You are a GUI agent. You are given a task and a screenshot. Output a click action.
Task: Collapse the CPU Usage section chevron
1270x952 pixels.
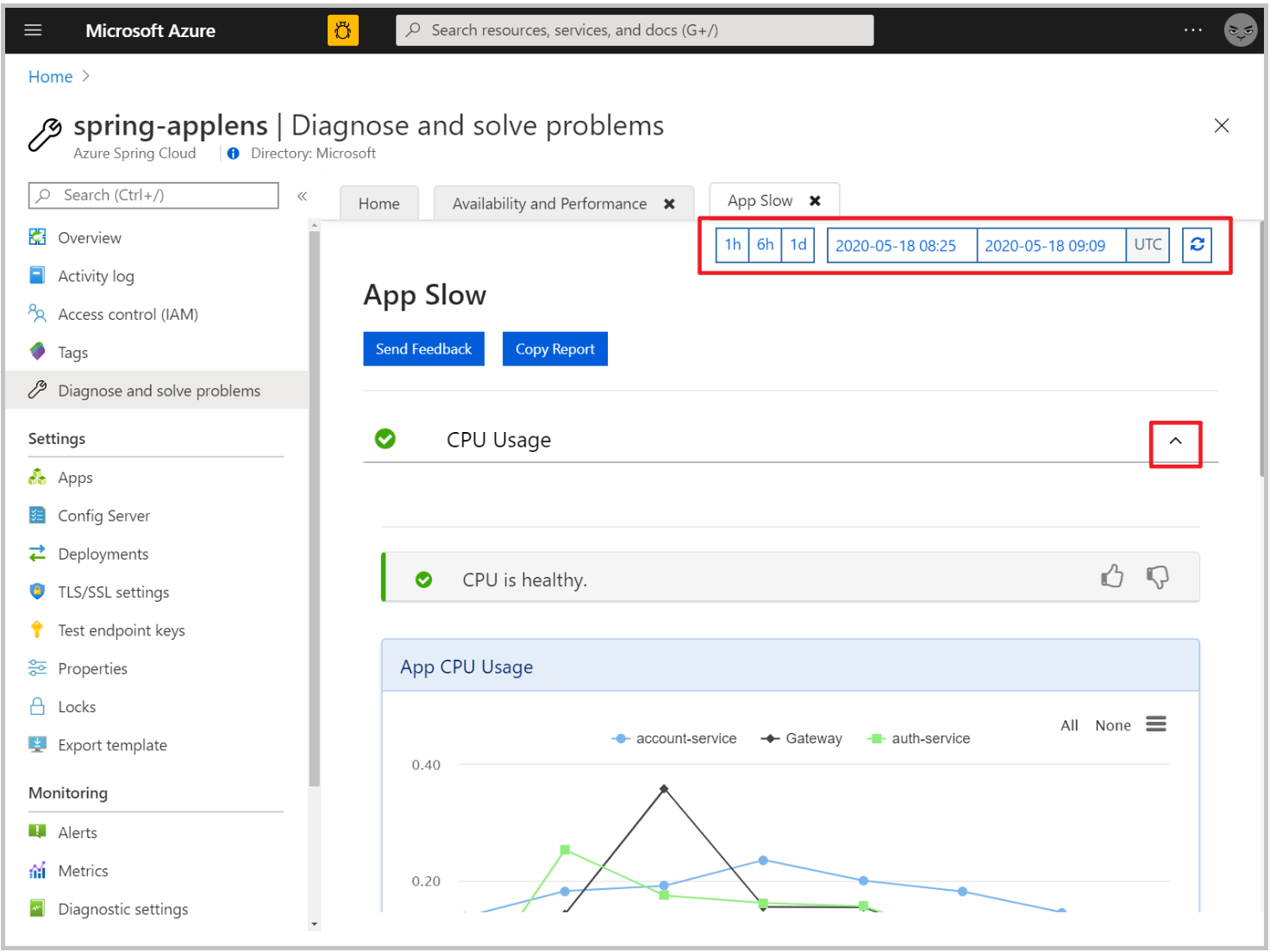pyautogui.click(x=1175, y=441)
